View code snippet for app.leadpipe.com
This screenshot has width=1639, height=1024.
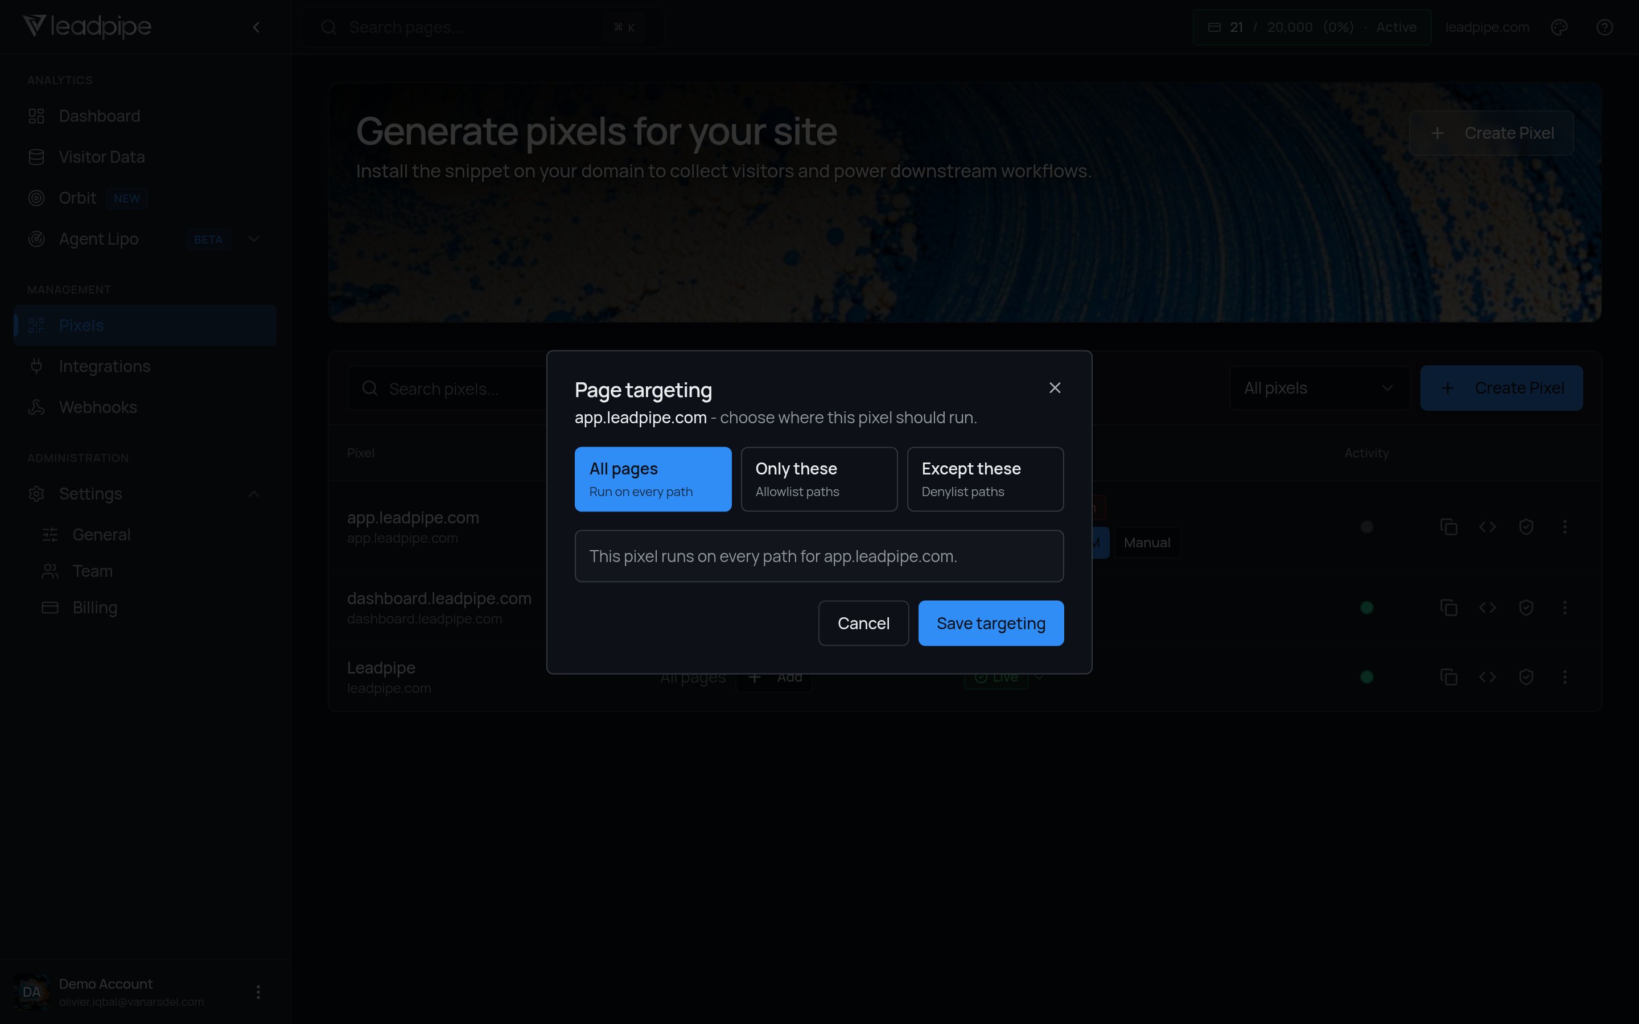pos(1487,527)
